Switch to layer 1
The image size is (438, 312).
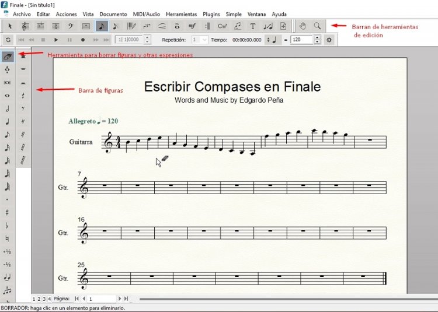coord(34,299)
